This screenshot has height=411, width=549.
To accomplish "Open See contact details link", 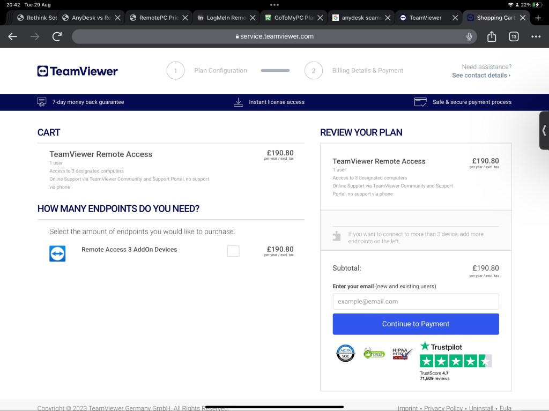I will pos(481,75).
